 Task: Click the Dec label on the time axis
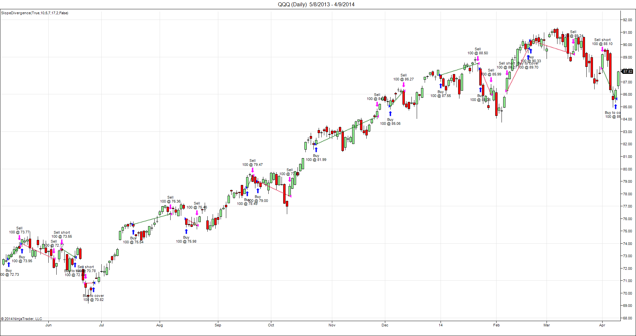pyautogui.click(x=385, y=325)
